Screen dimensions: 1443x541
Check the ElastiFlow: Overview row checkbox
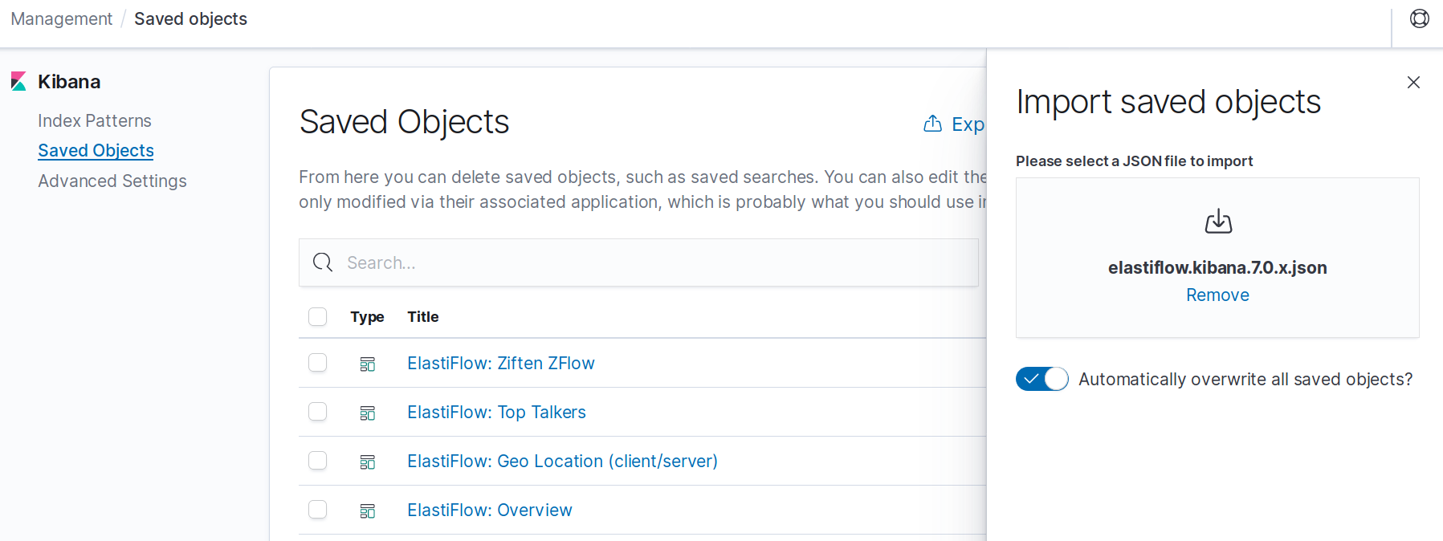[318, 510]
